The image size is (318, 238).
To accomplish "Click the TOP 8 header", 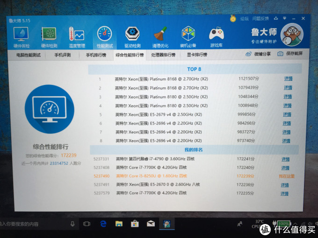I will click(x=194, y=69).
